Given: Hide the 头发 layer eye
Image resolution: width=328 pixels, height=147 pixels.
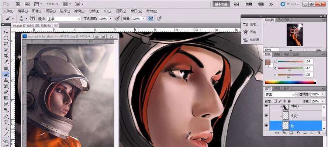Looking at the screenshot, I should [266, 115].
